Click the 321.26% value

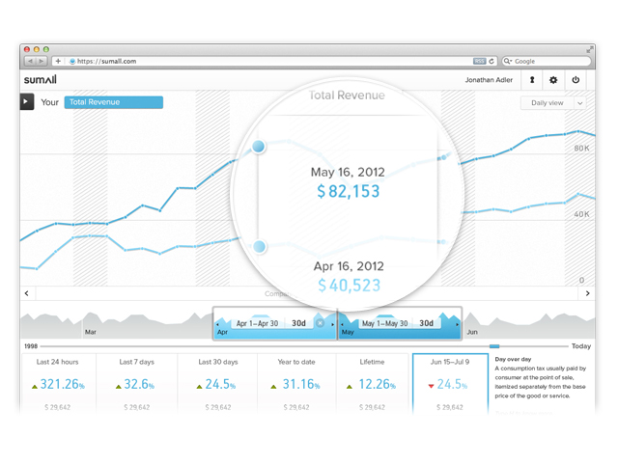[x=62, y=384]
